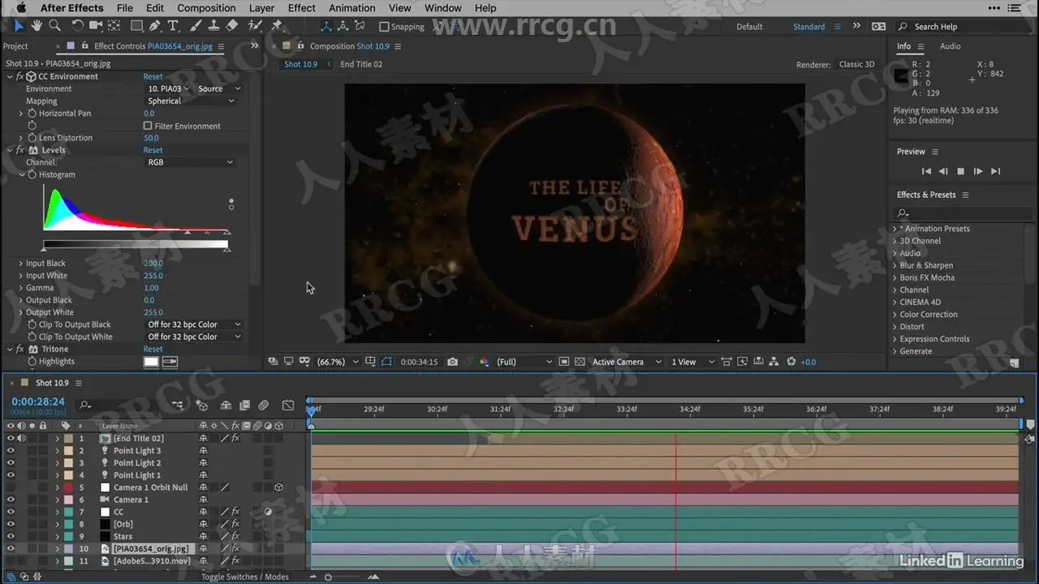Switch to the Audio panel tab
Image resolution: width=1039 pixels, height=584 pixels.
[x=950, y=46]
